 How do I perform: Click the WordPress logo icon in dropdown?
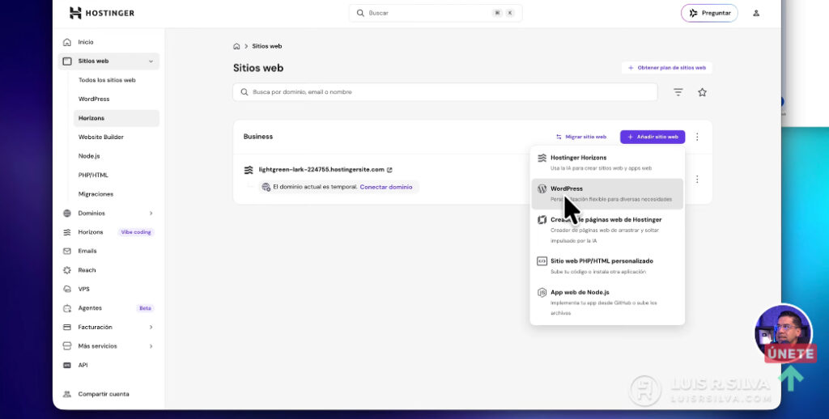pyautogui.click(x=542, y=188)
